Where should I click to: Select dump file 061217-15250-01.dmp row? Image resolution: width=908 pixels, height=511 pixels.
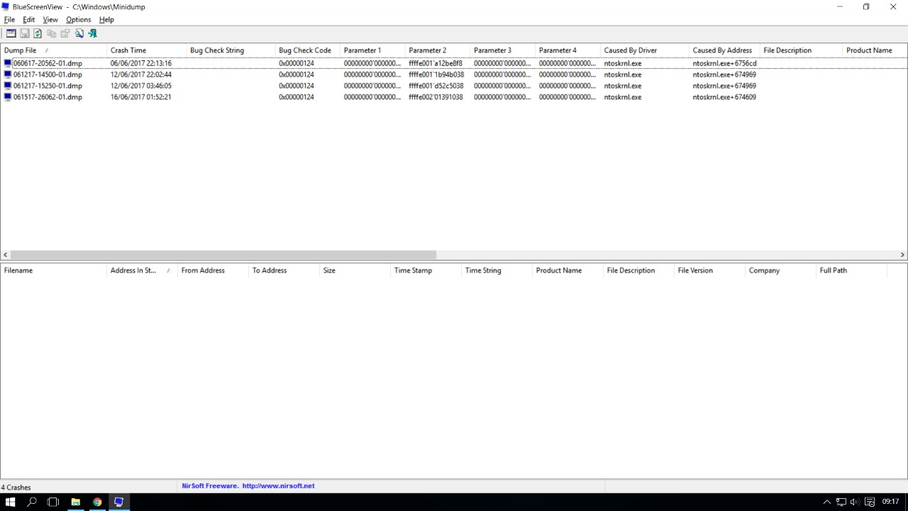click(453, 86)
